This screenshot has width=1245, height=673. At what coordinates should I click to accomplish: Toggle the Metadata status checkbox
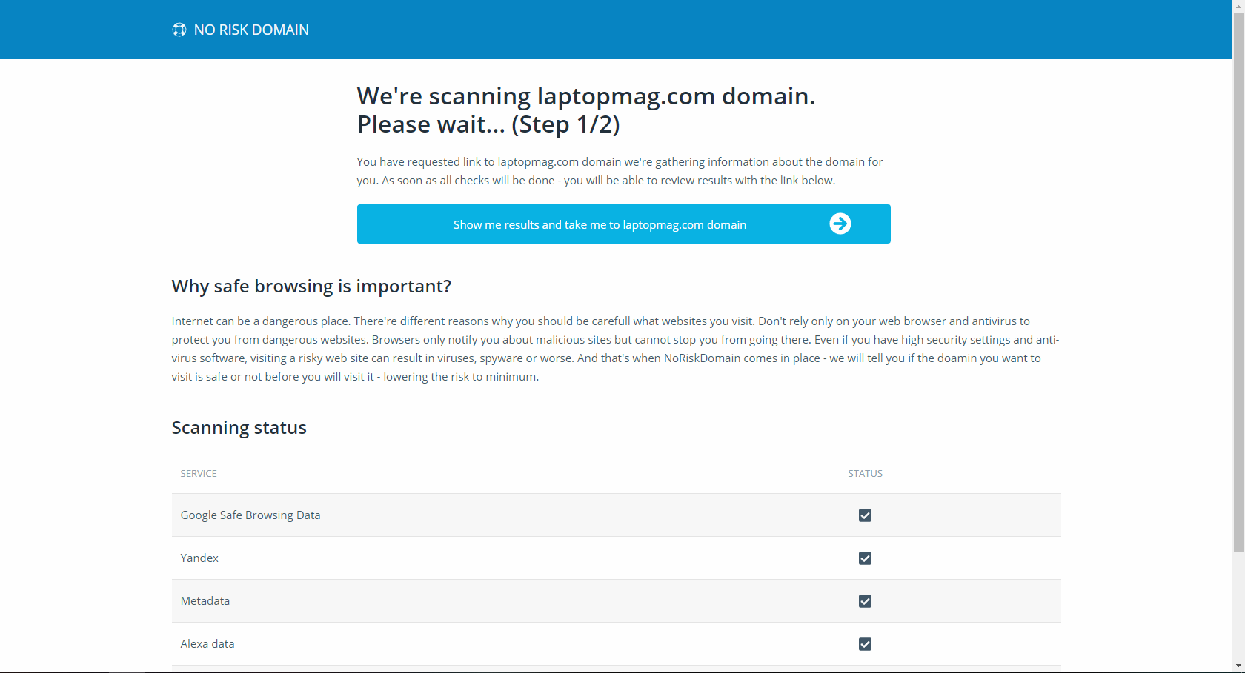click(865, 601)
